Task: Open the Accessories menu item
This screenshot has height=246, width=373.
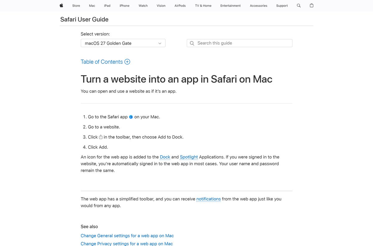Action: pos(259,6)
